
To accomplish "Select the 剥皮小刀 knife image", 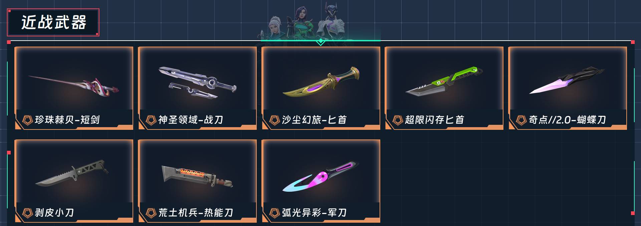I will (72, 174).
